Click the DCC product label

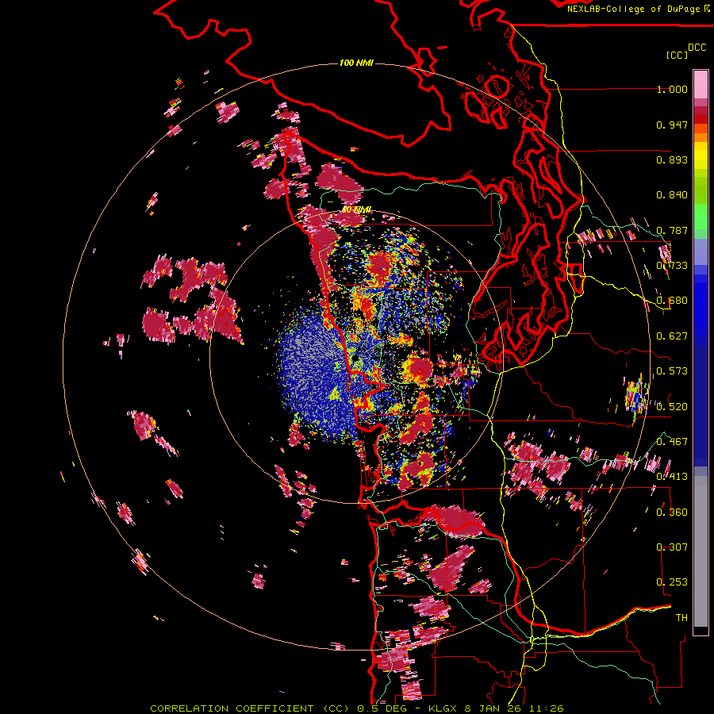click(x=697, y=47)
